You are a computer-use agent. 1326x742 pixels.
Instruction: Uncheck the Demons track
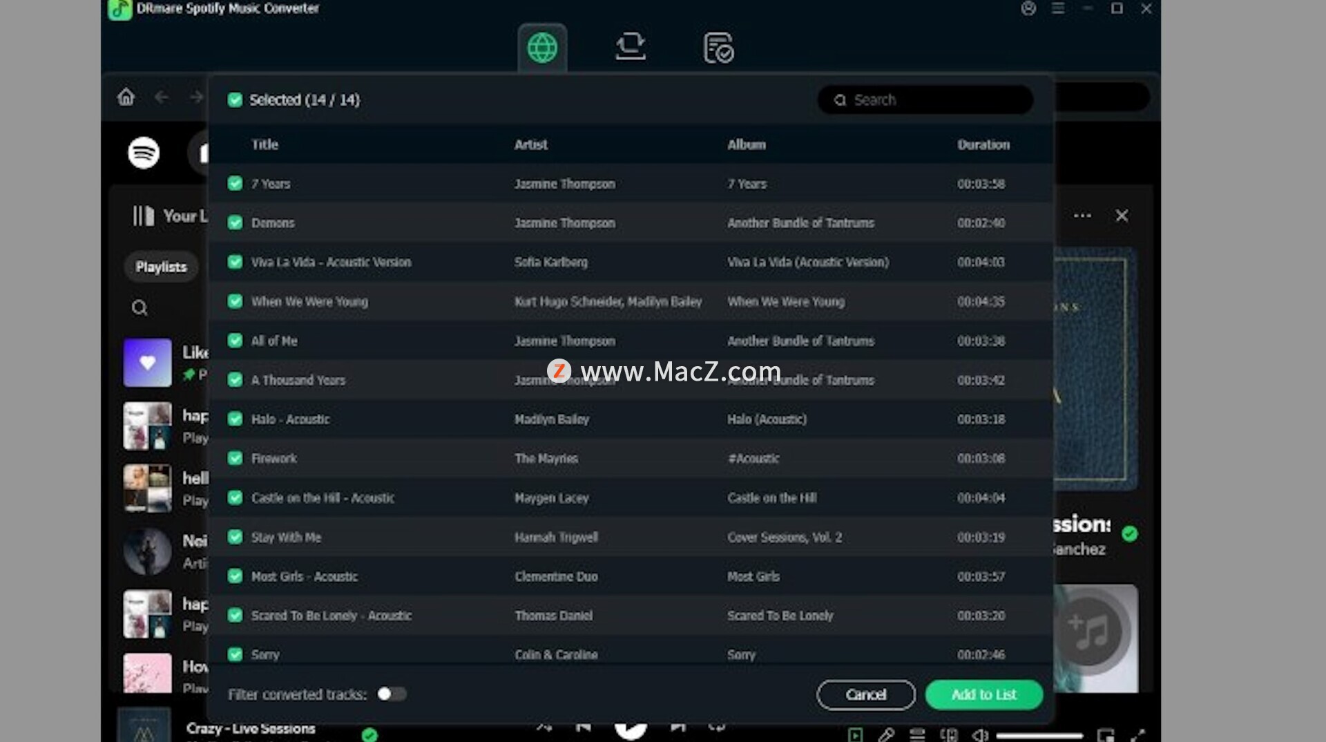click(x=235, y=222)
